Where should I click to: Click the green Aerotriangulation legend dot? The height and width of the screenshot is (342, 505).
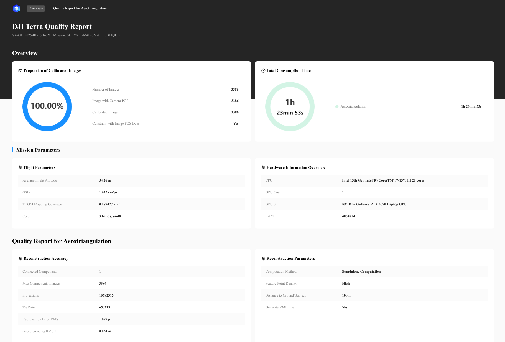pyautogui.click(x=337, y=106)
